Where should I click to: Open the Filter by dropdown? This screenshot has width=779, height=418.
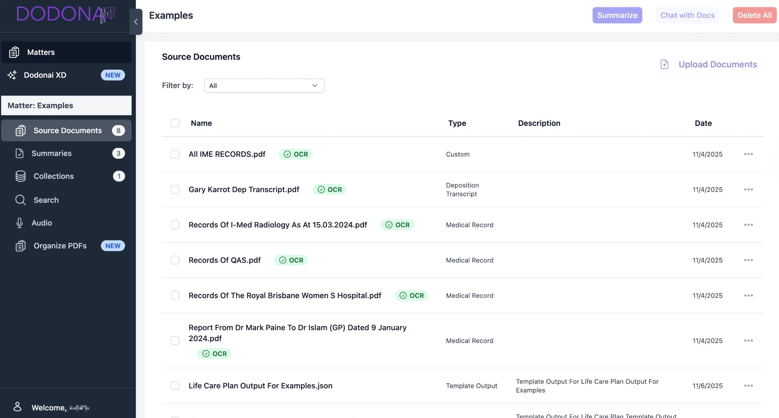(x=264, y=86)
